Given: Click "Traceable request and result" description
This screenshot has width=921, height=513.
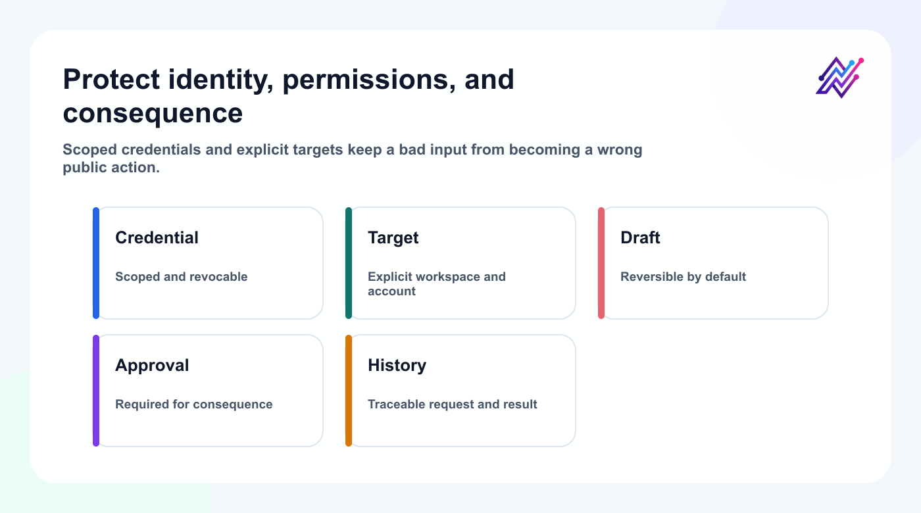Looking at the screenshot, I should [453, 404].
